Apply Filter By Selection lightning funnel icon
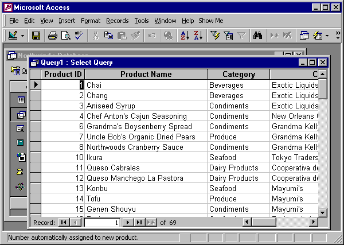Viewport: 344px width, 245px height. 215,36
